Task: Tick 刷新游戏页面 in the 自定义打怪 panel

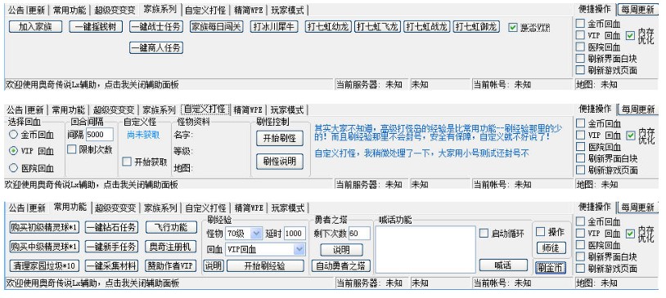Action: pyautogui.click(x=580, y=171)
